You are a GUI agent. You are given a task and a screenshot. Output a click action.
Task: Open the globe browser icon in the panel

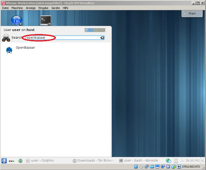(x=20, y=161)
